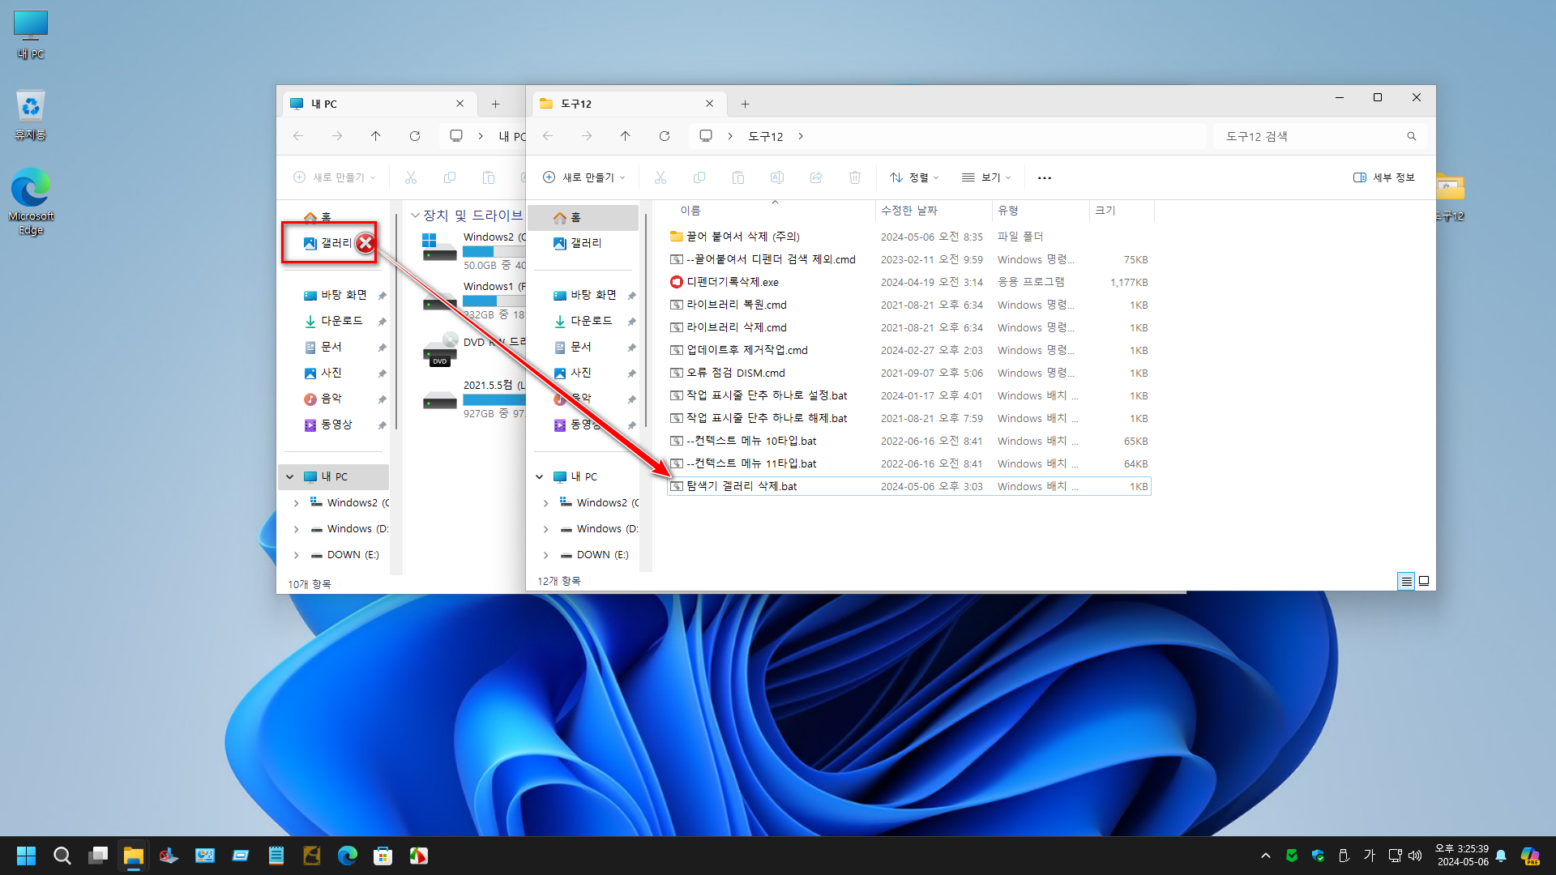This screenshot has width=1556, height=875.
Task: Go forward in 도구12 window
Action: (587, 136)
